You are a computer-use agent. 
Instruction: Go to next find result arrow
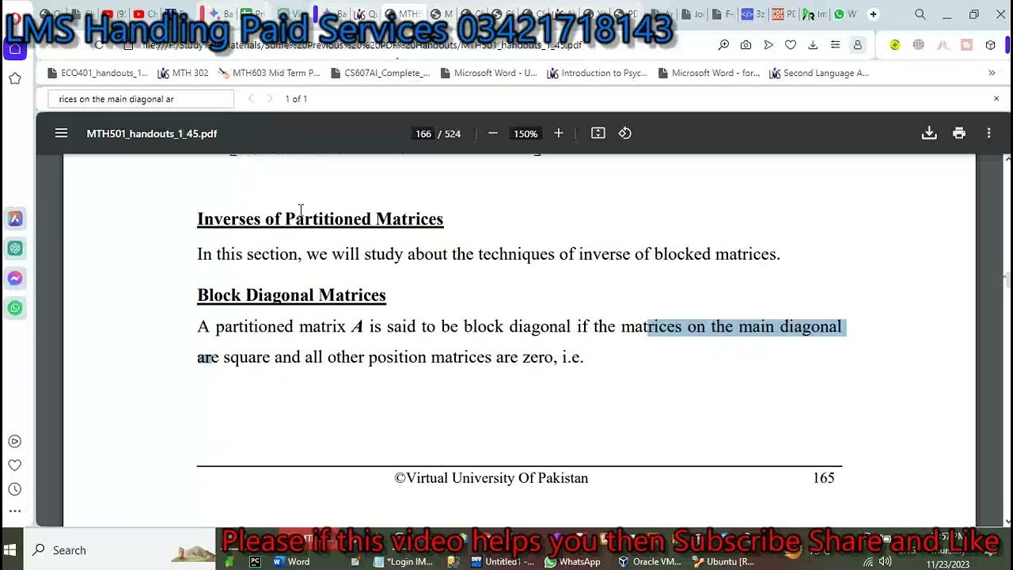tap(270, 99)
